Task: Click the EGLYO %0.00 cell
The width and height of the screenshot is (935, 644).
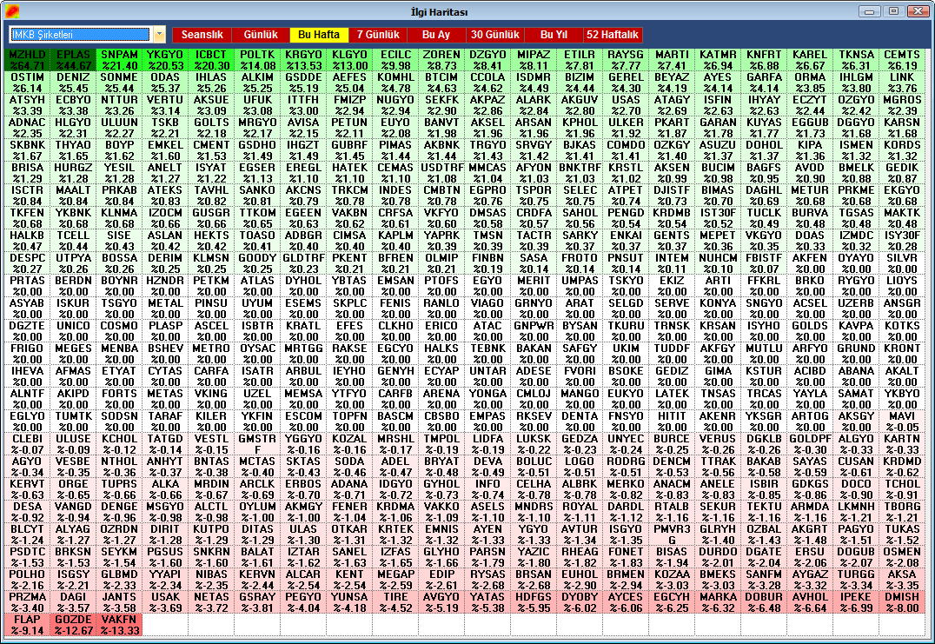Action: pyautogui.click(x=28, y=422)
